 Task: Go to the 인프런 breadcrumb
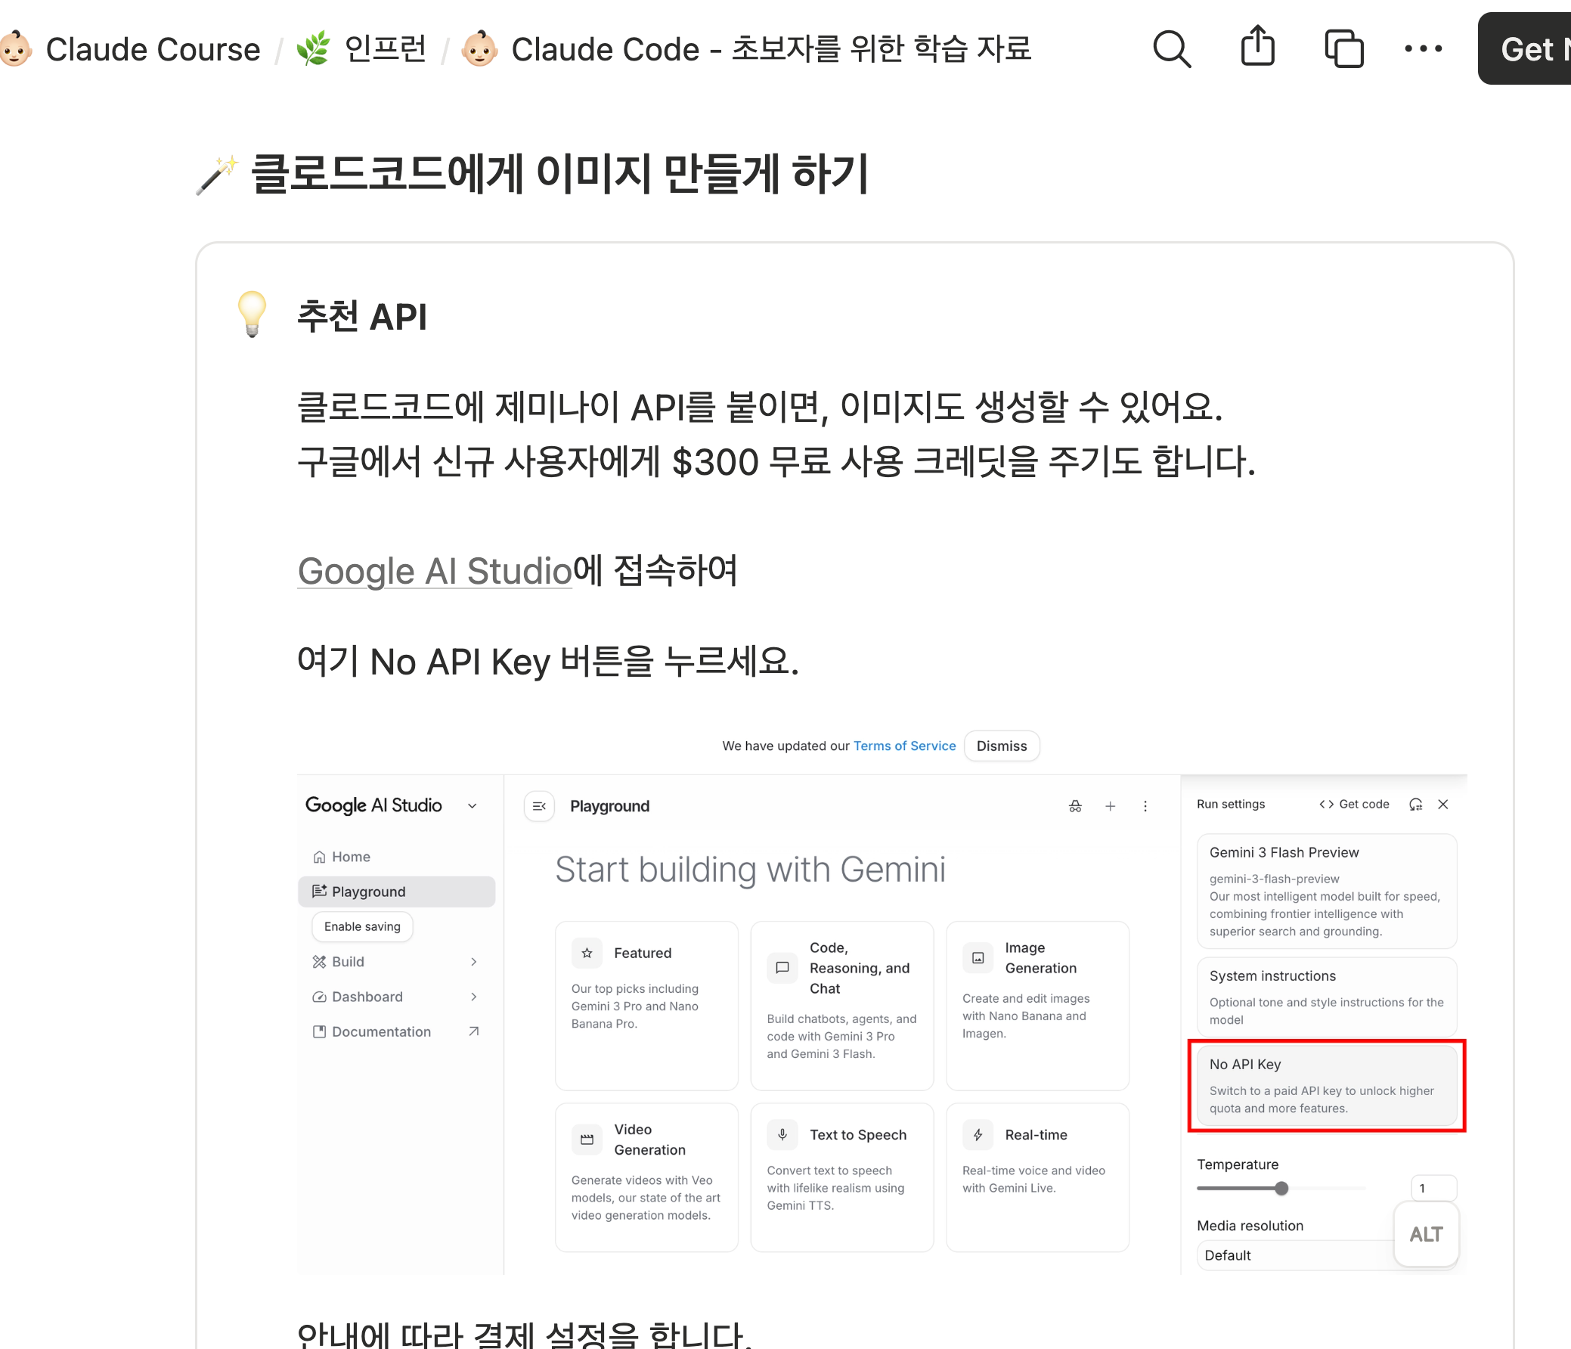[385, 49]
